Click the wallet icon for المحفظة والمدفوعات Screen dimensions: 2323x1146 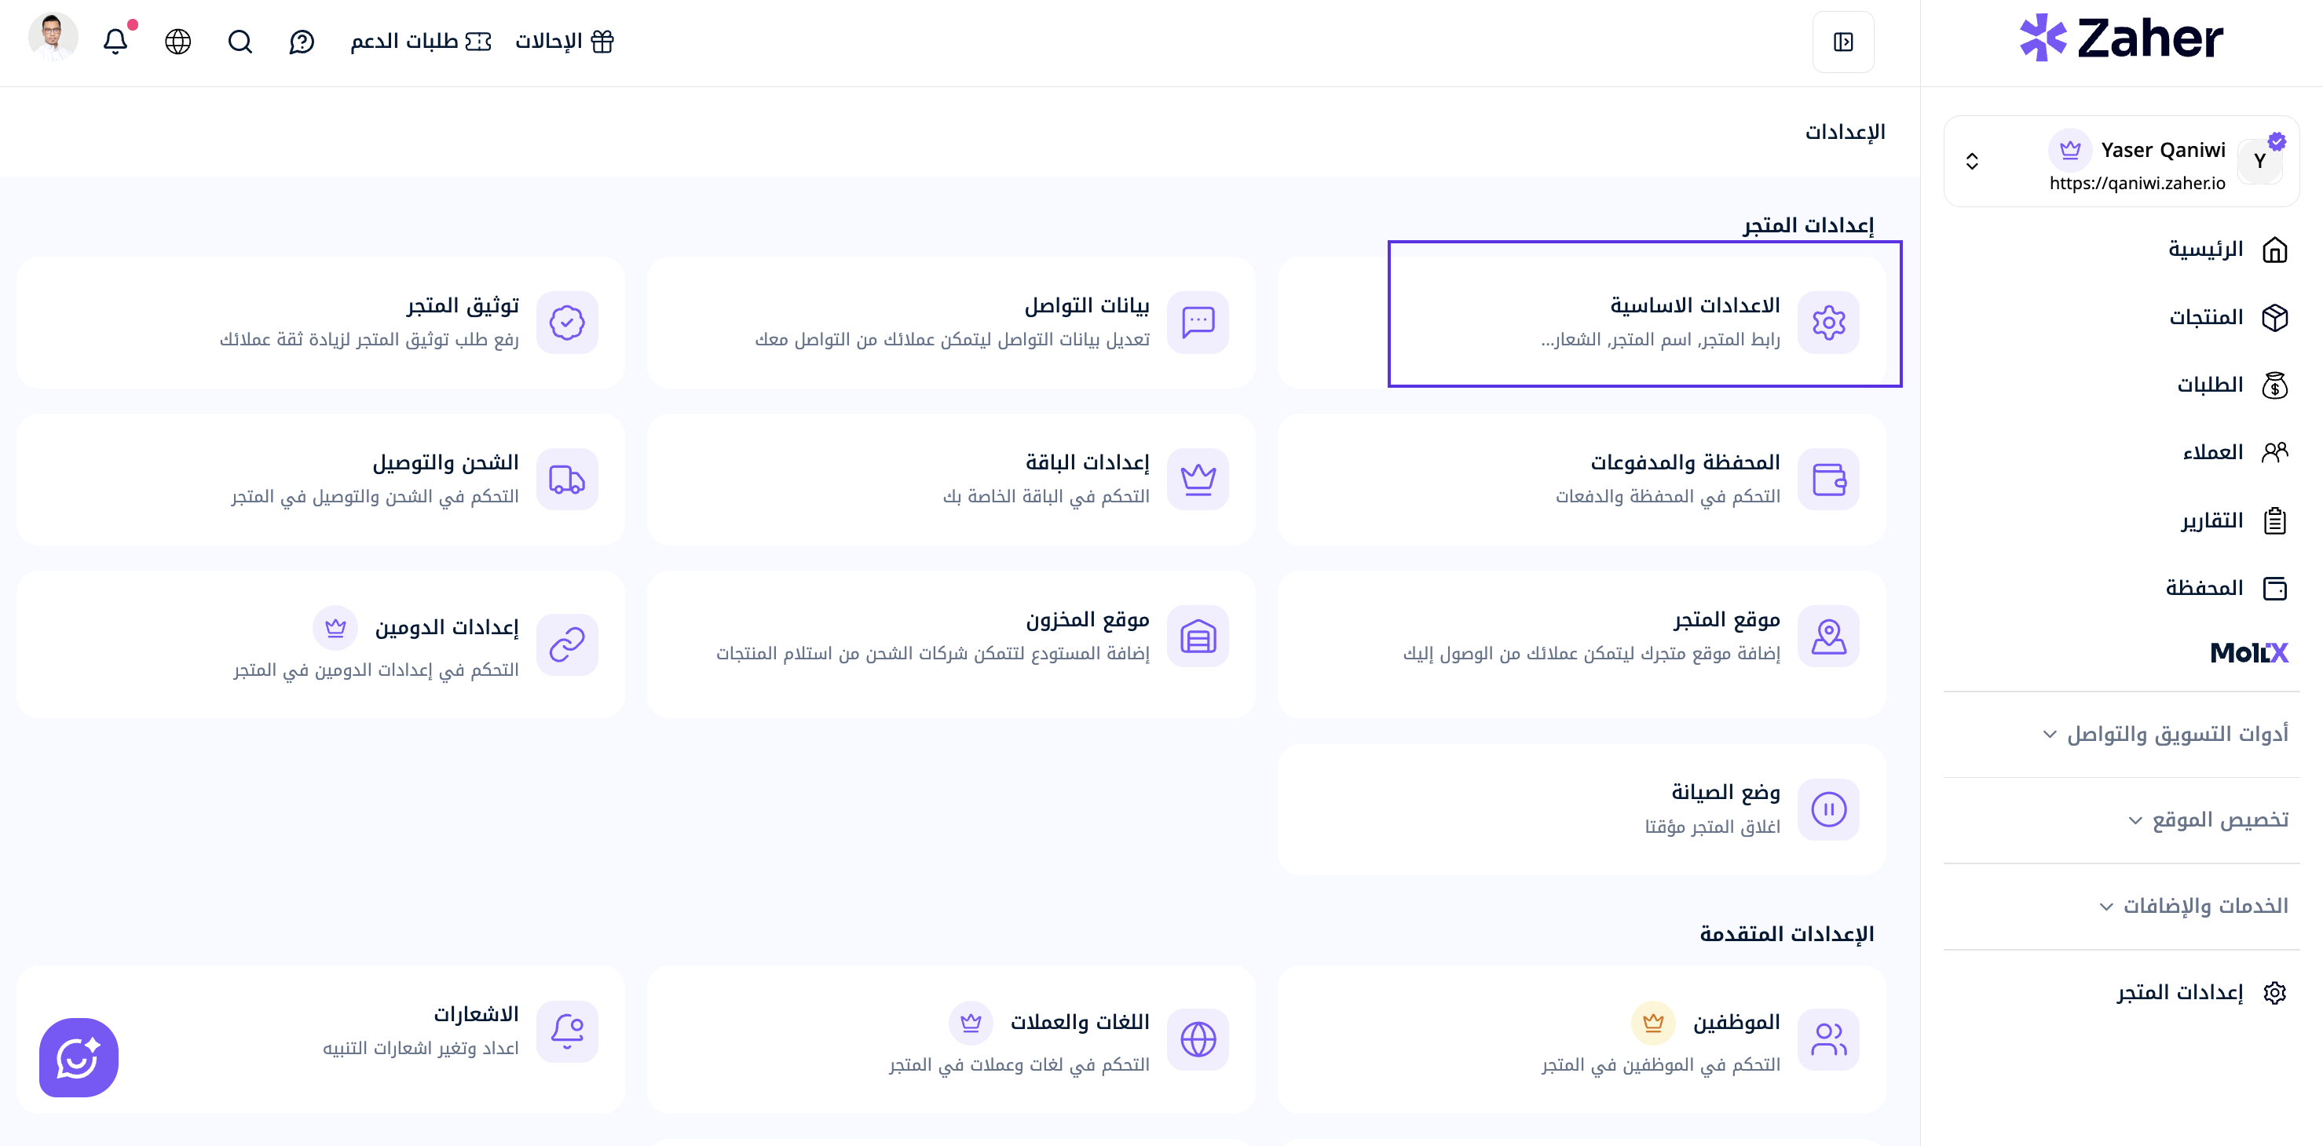(x=1828, y=479)
